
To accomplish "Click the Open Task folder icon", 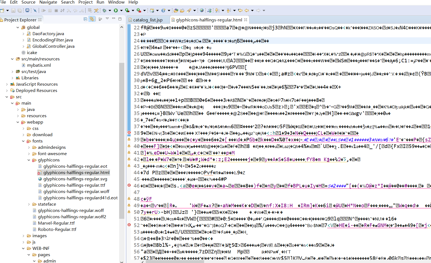I will [x=182, y=10].
